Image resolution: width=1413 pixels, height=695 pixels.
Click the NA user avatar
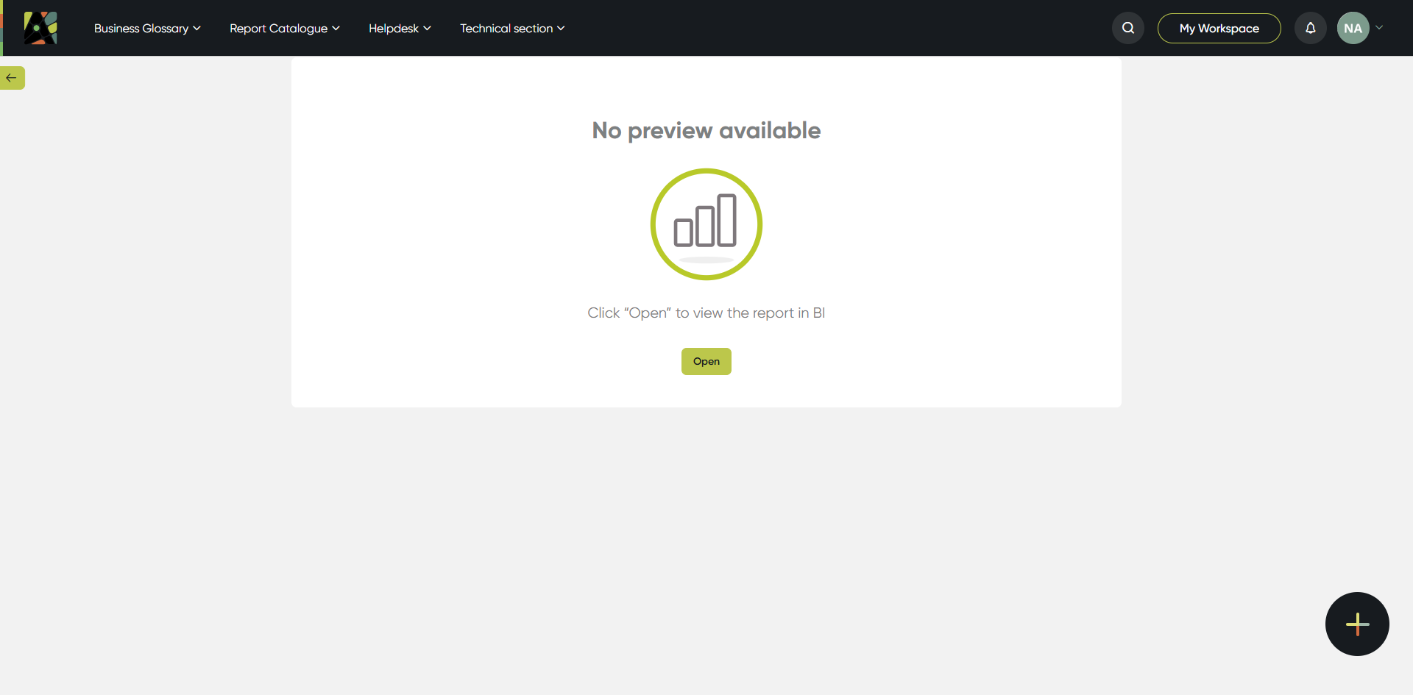pos(1353,28)
